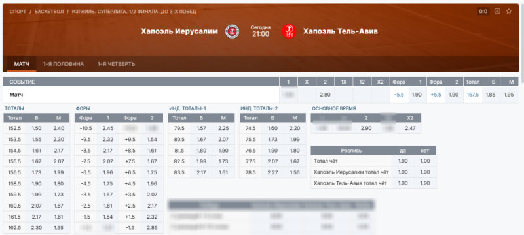Pick odds 1.75 for handicap +6.5

coord(152,172)
